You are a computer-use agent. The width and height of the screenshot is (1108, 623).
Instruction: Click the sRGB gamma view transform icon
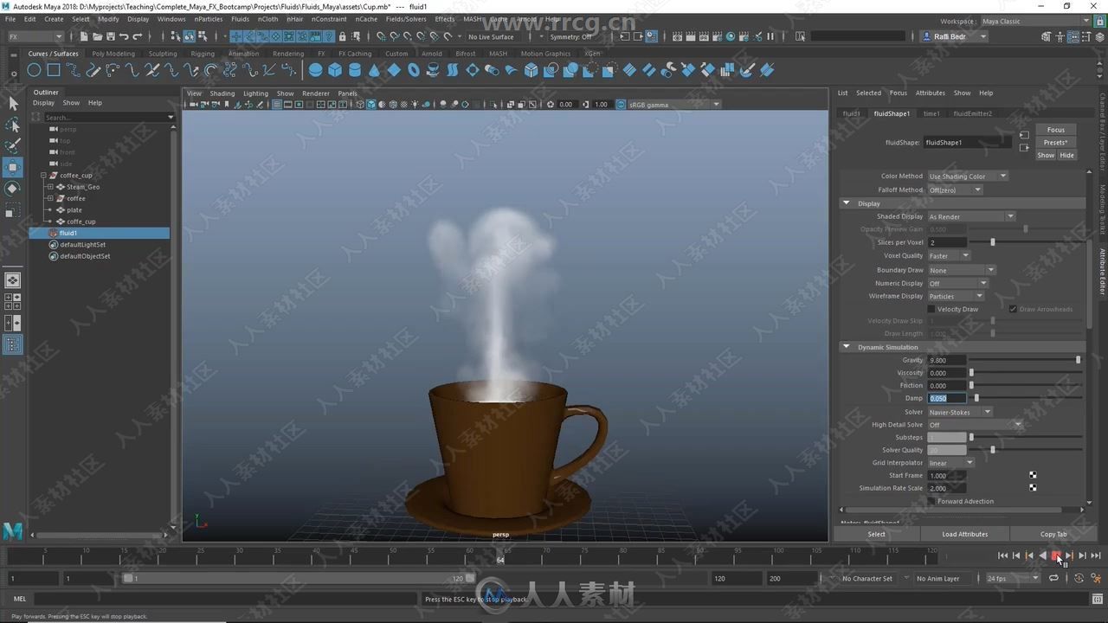621,104
